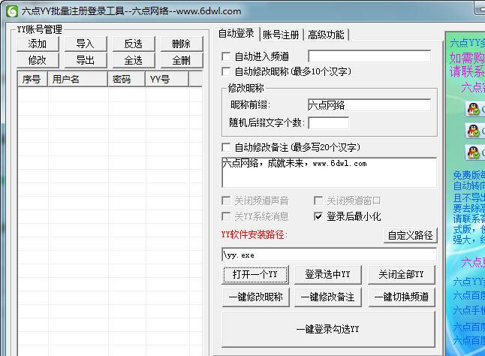
Task: Click the second QQ contact penguin icon
Action: click(474, 131)
